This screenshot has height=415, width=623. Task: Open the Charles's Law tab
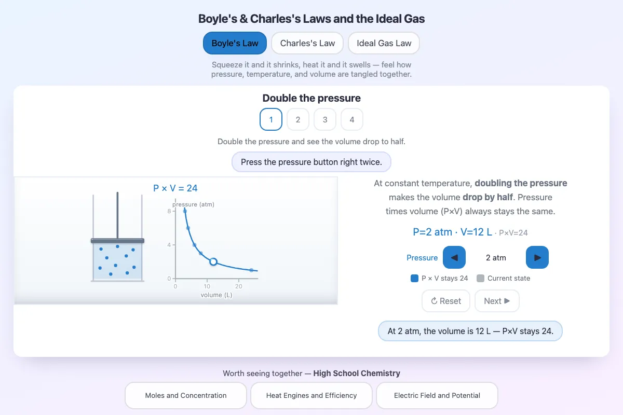tap(307, 43)
